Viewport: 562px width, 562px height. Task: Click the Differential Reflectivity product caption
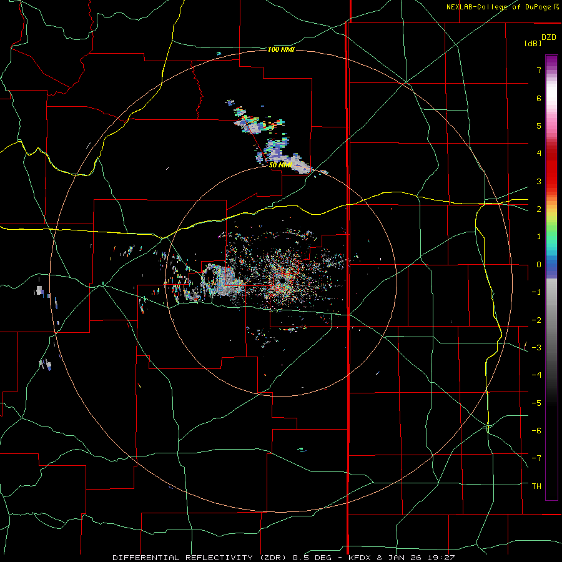283,558
